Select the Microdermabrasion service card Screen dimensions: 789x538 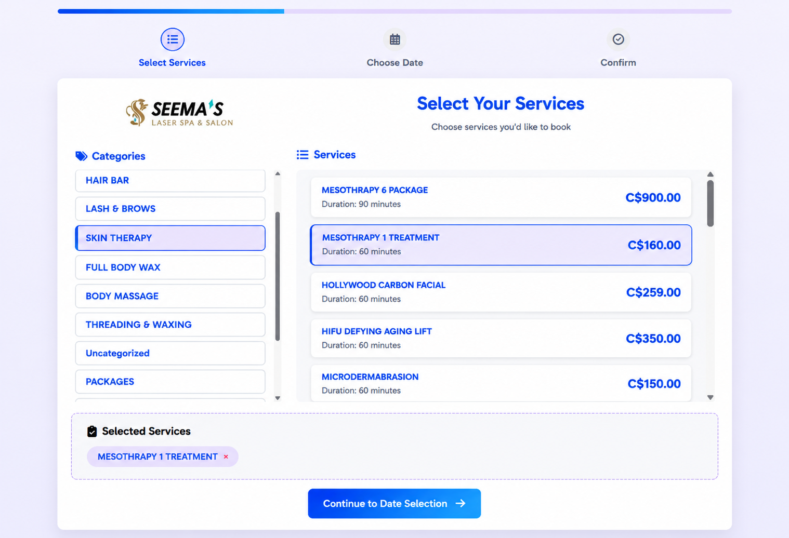point(501,384)
